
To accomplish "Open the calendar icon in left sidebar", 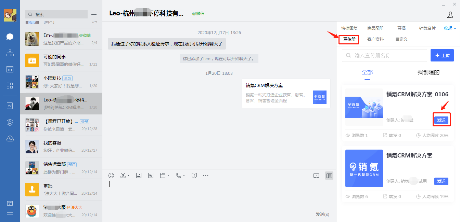I will 10,69.
